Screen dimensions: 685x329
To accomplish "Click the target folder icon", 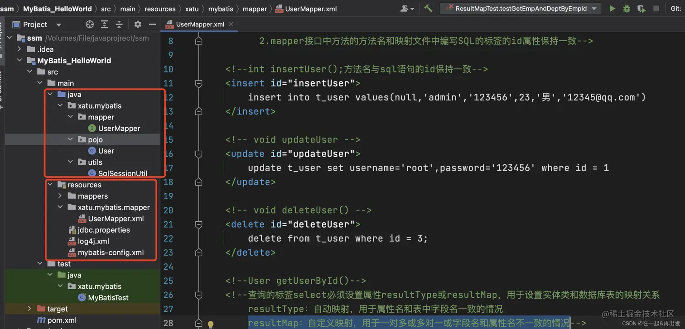I will tap(41, 309).
